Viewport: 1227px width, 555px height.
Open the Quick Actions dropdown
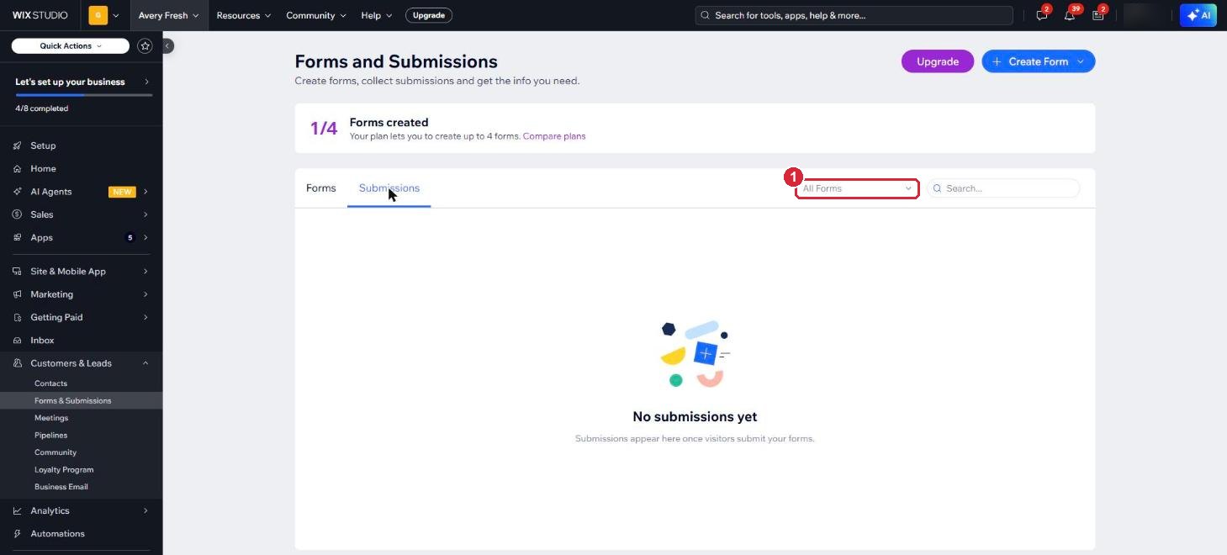[71, 46]
